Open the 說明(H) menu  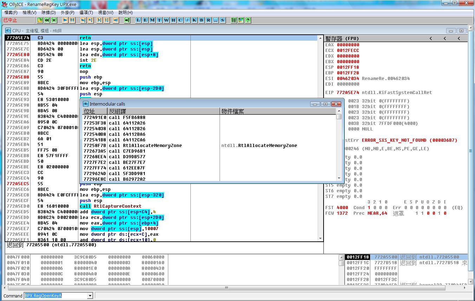[125, 12]
